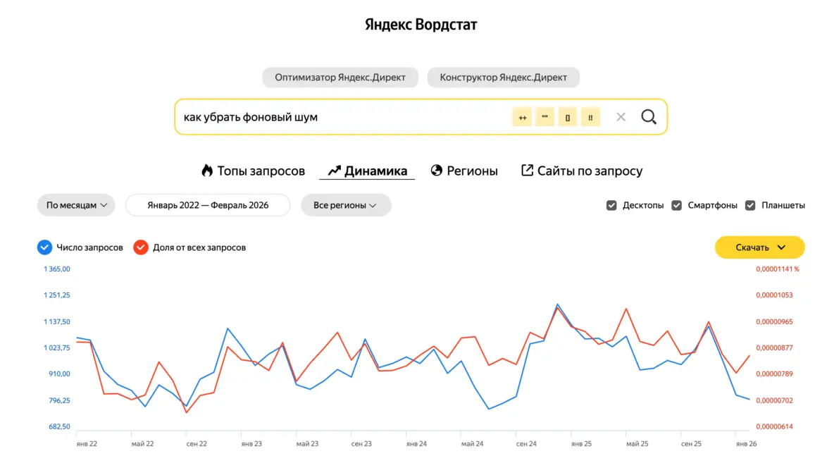Viewport: 834px width, 456px height.
Task: Clear the search query with the X
Action: [621, 117]
